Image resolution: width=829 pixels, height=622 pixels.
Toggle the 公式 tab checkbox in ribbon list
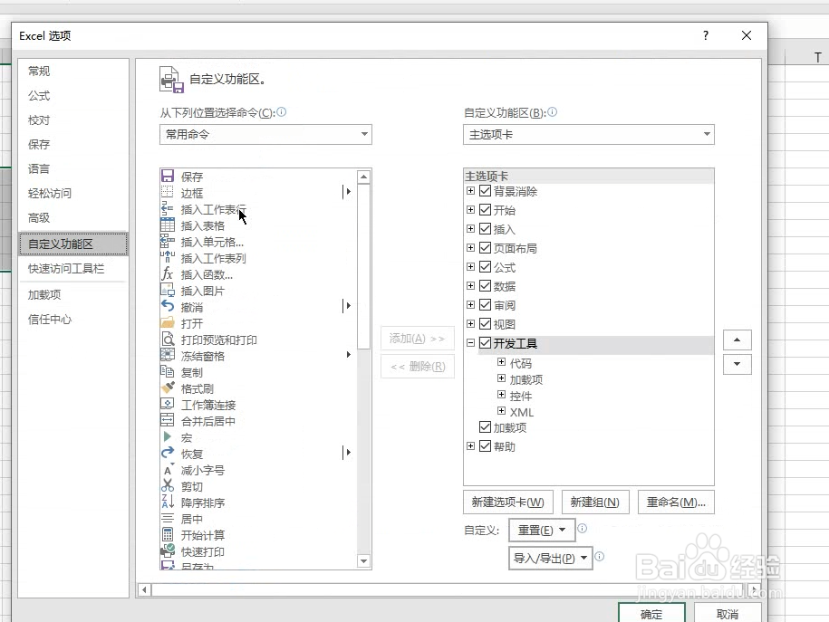[485, 267]
